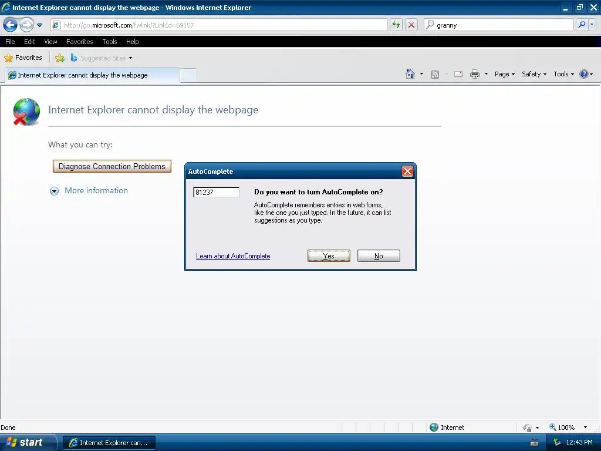This screenshot has height=451, width=601.
Task: Click the on-screen keyboard tray icon
Action: [534, 443]
